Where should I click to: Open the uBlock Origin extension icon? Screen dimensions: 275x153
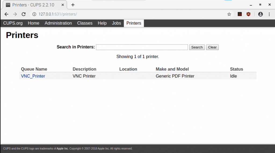click(x=248, y=14)
